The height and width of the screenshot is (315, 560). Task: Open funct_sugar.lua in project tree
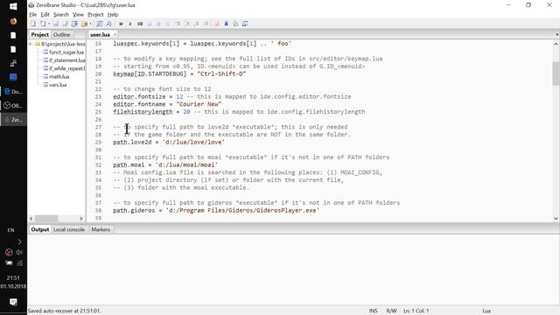[66, 52]
